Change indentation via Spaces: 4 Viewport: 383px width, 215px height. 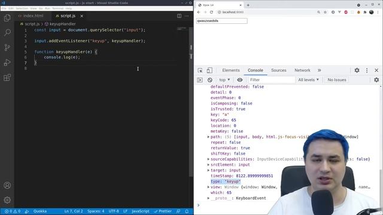[96, 211]
